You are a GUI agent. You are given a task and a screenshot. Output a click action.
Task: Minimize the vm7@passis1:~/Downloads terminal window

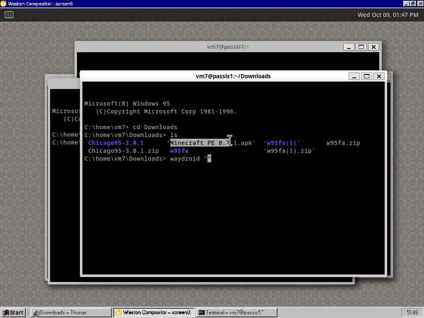pyautogui.click(x=354, y=77)
